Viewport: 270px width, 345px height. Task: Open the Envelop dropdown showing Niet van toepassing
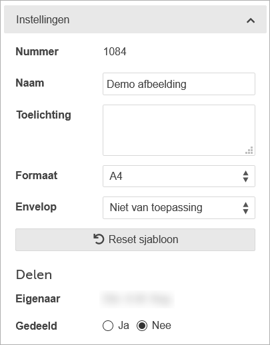tap(179, 208)
